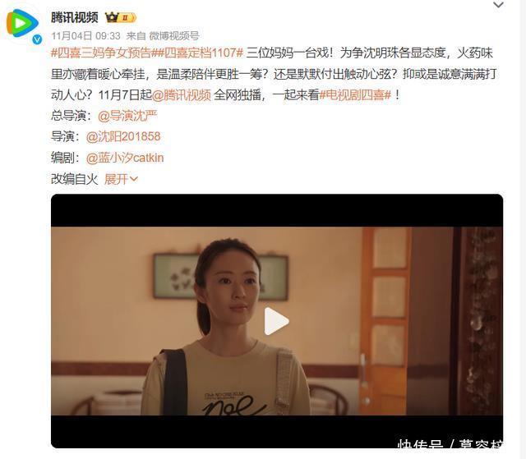Click the video thumbnail of the woman
The image size is (526, 459).
(277, 321)
